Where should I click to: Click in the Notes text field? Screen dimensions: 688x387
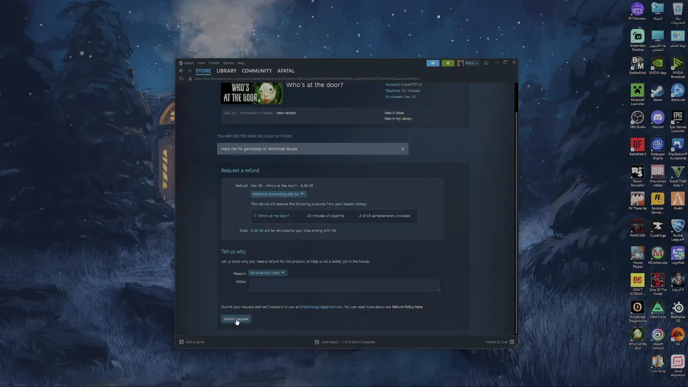pos(344,284)
